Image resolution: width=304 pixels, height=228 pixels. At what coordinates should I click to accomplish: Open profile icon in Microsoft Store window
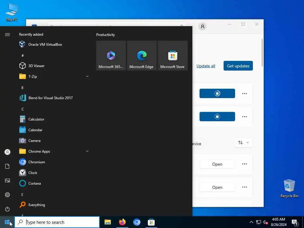tap(202, 26)
